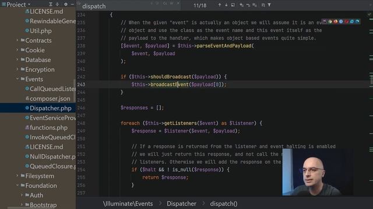Expand all items in Project panel

point(51,4)
